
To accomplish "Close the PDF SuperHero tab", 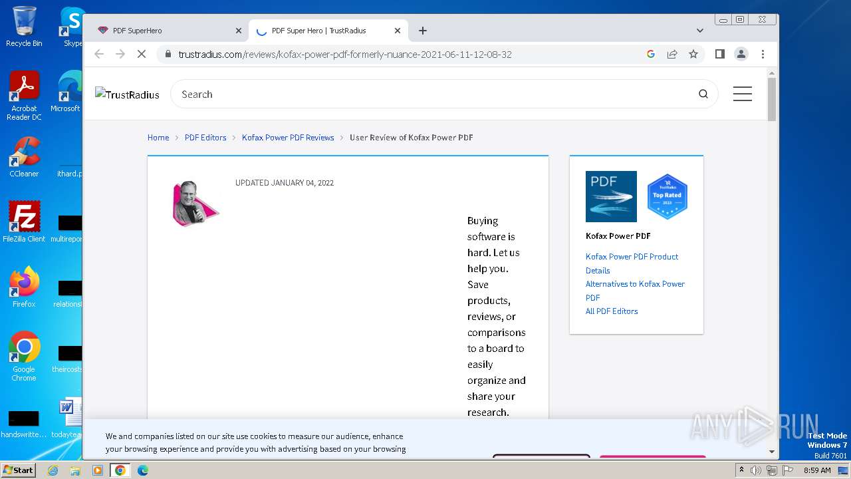I will tap(239, 31).
